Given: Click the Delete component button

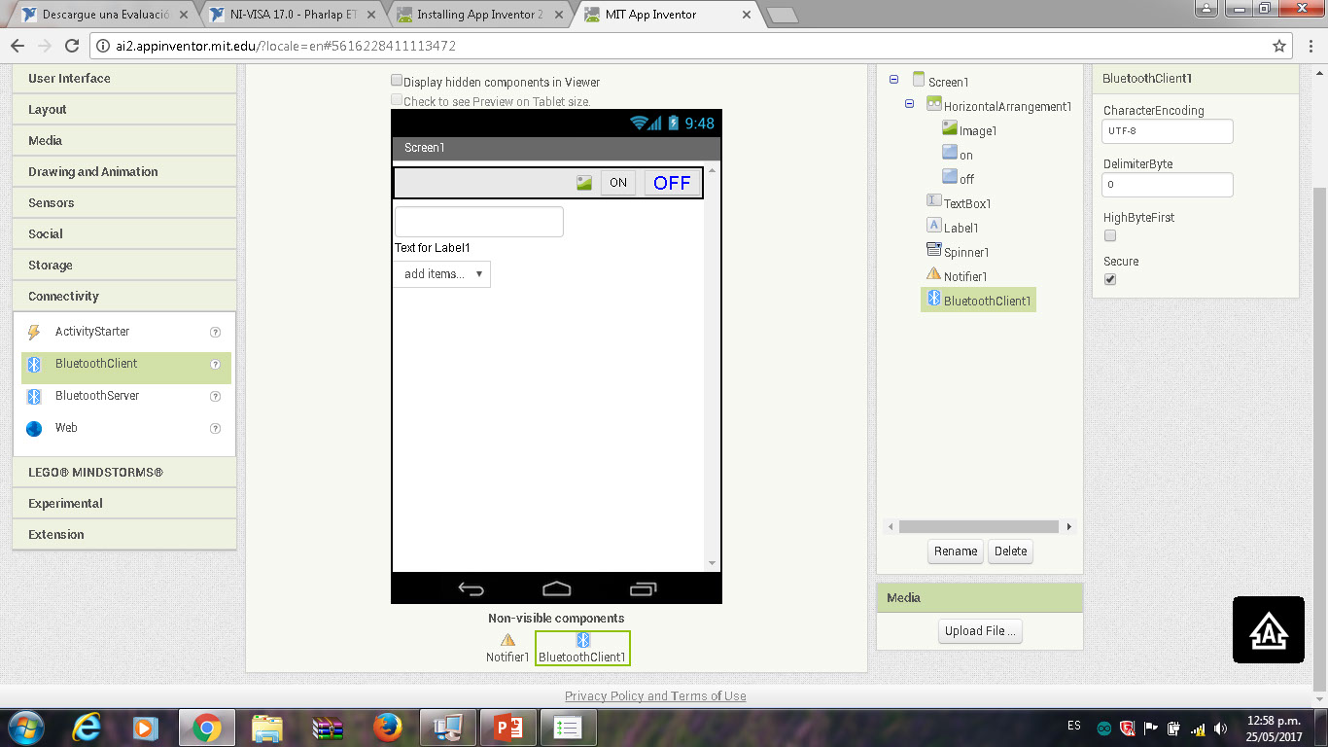Looking at the screenshot, I should [1010, 551].
